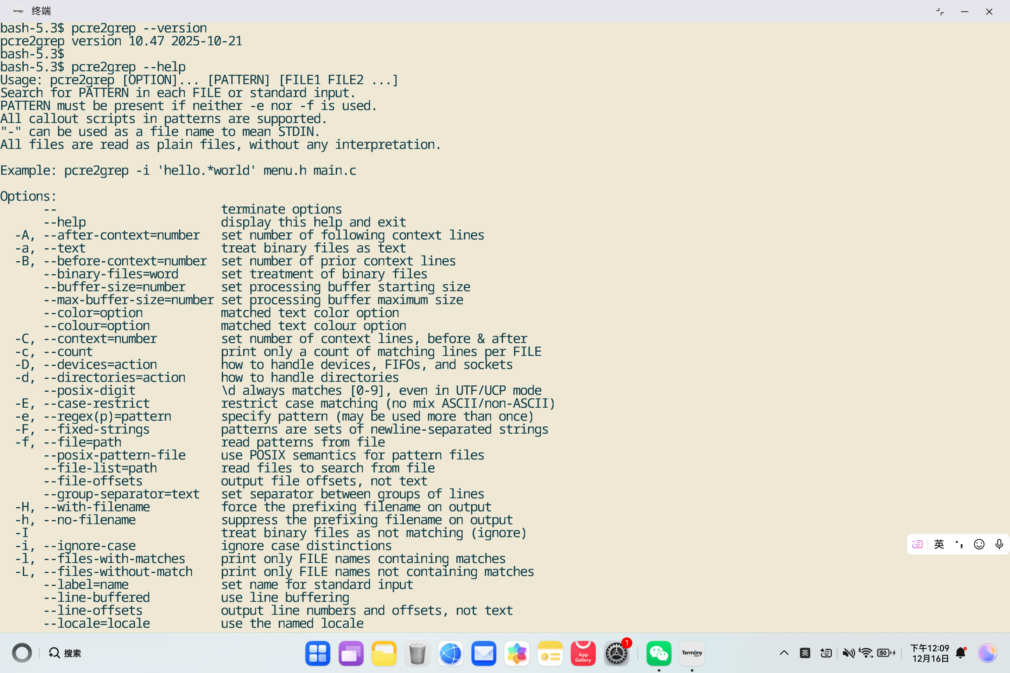Open the yellow Notes app icon
This screenshot has height=673, width=1010.
(x=550, y=653)
